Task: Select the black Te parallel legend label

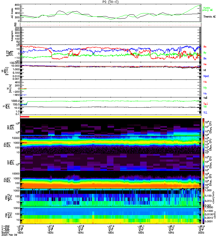Action: click(205, 98)
